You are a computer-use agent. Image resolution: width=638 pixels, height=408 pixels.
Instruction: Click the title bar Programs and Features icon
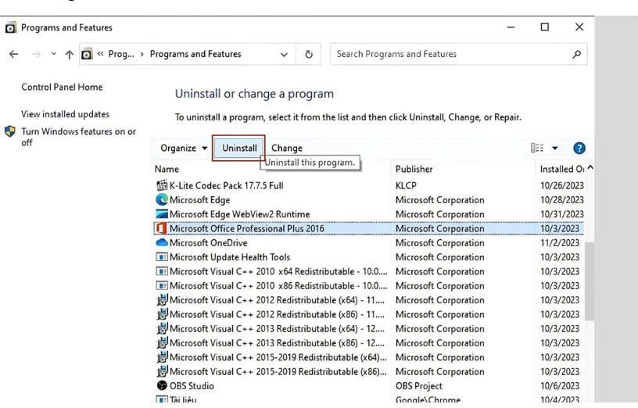11,27
